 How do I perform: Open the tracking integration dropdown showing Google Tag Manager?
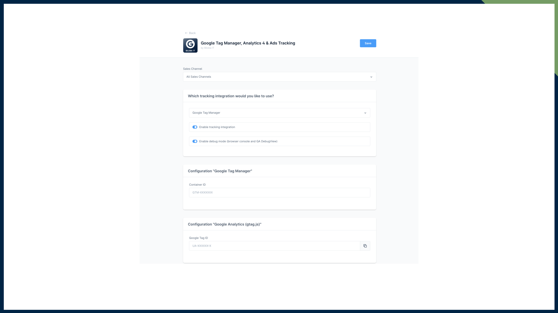280,113
